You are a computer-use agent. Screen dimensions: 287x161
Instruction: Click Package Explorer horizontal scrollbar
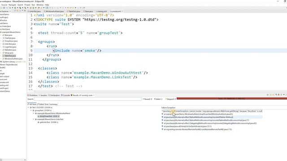coord(13,160)
